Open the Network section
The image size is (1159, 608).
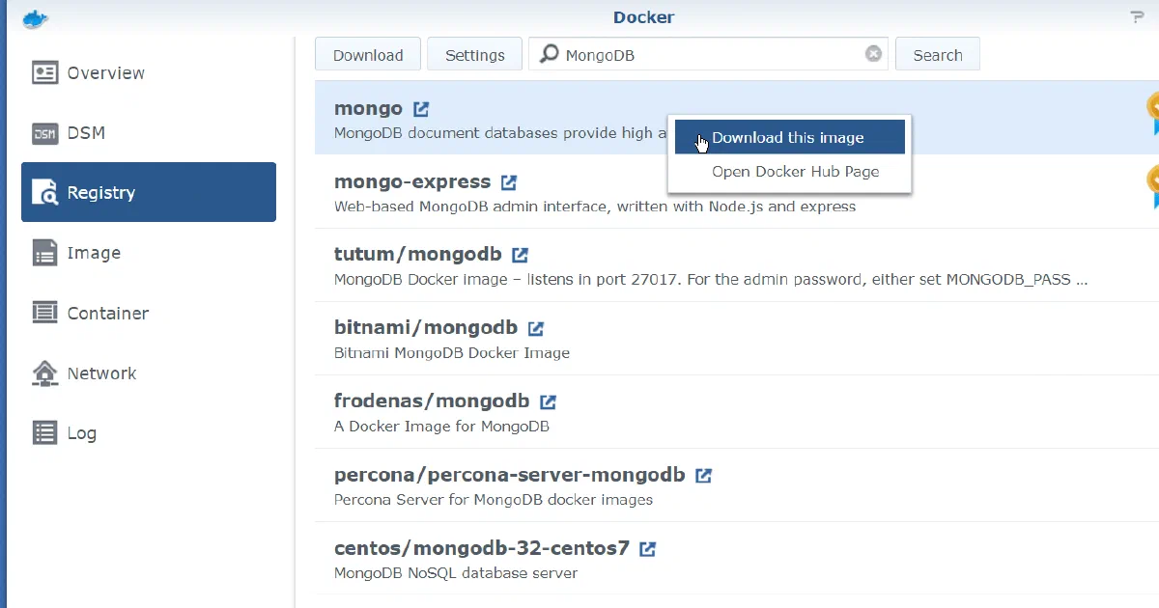(149, 373)
